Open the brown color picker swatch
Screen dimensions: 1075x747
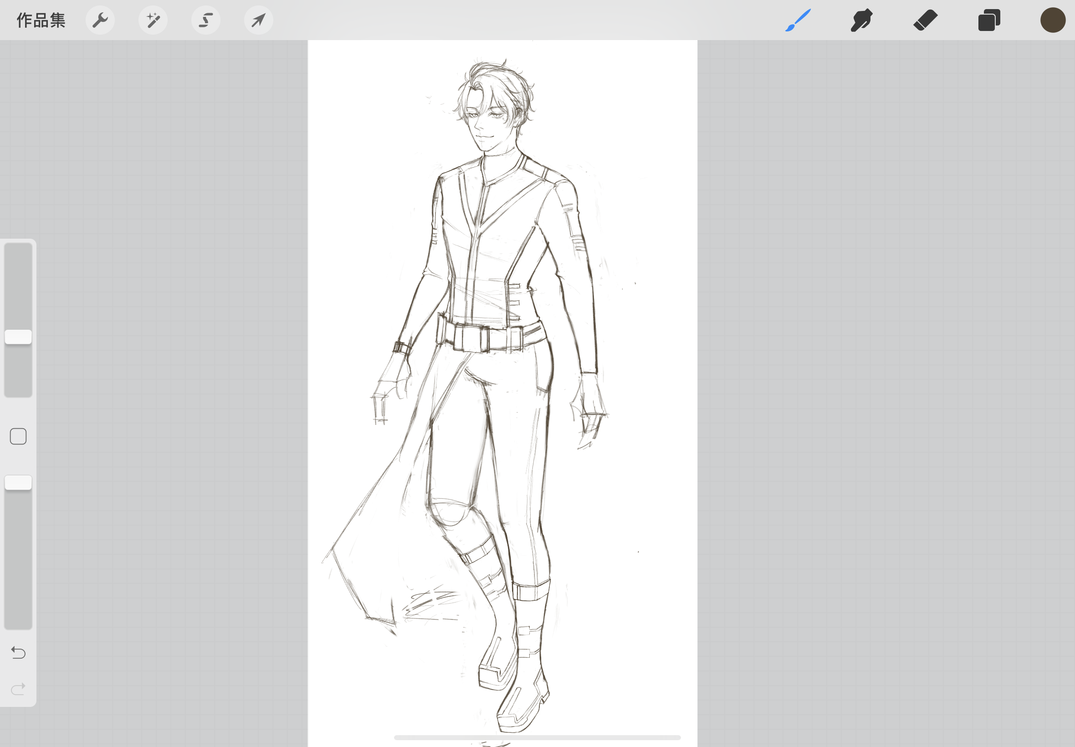tap(1053, 20)
